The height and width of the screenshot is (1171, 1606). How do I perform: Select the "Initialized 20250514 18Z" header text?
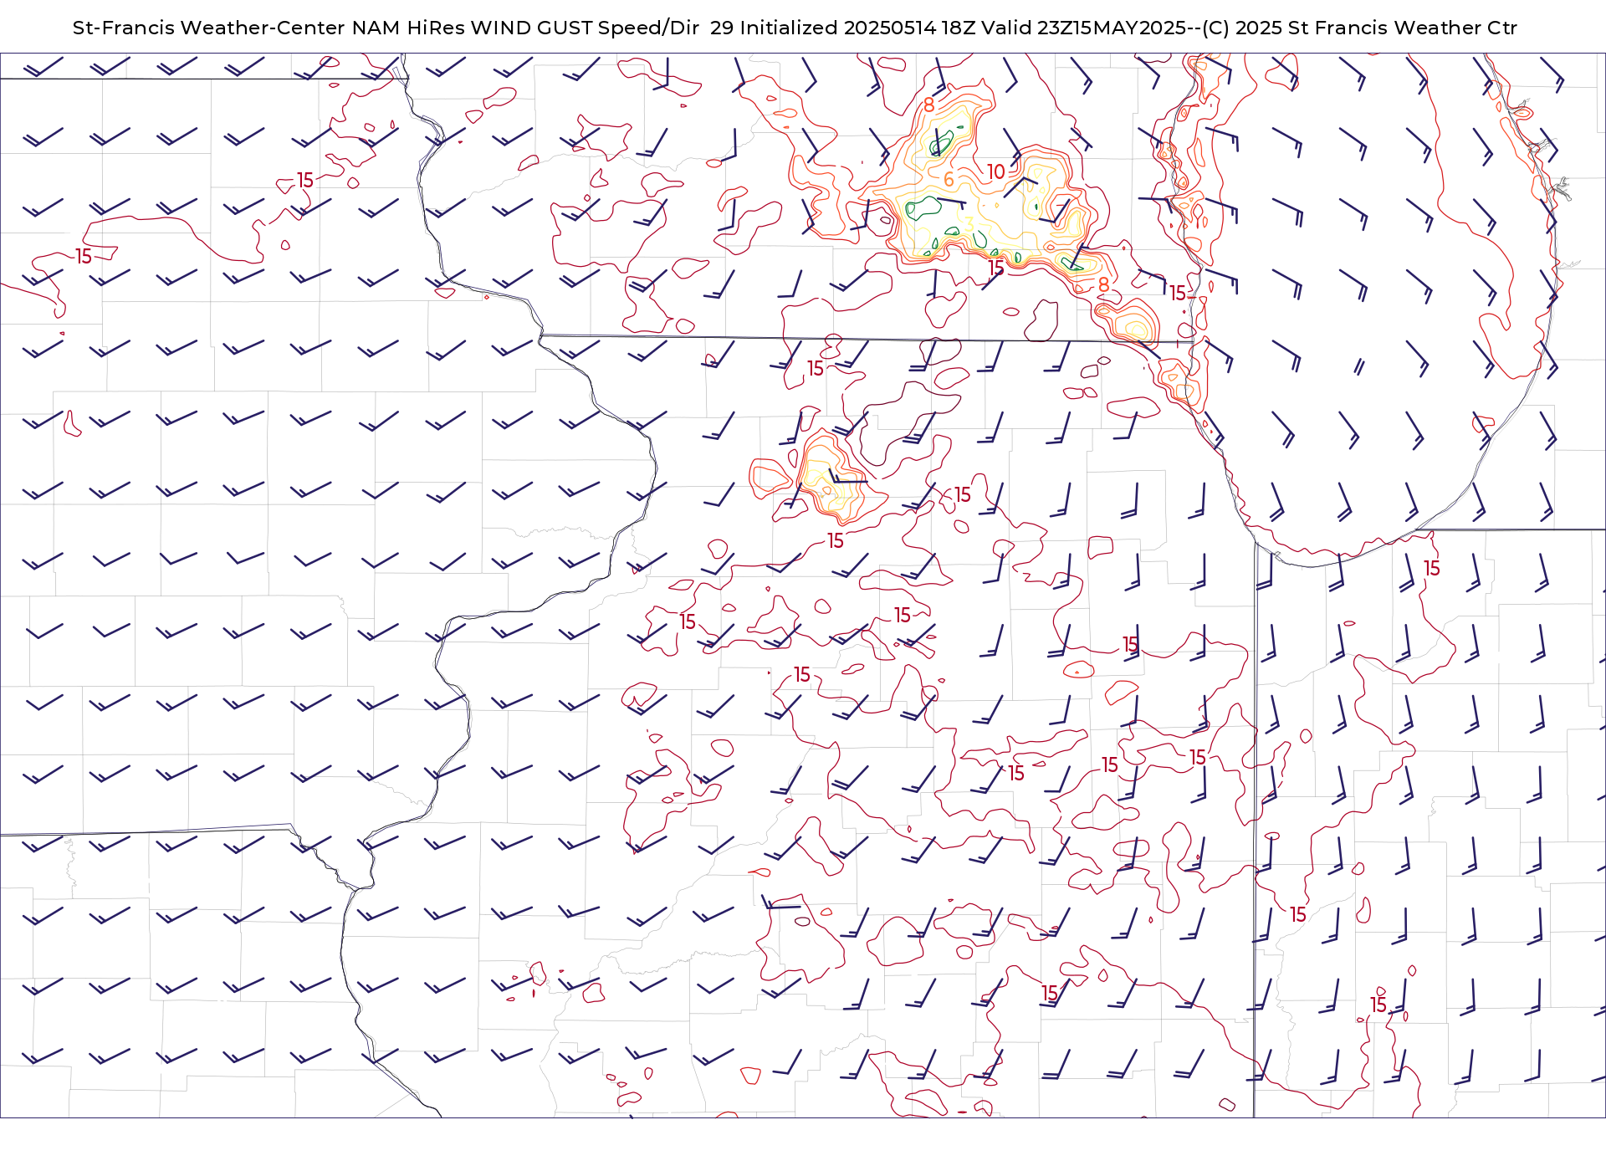coord(857,28)
